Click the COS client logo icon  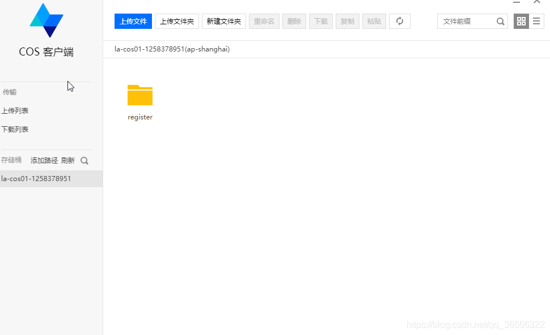(x=46, y=20)
